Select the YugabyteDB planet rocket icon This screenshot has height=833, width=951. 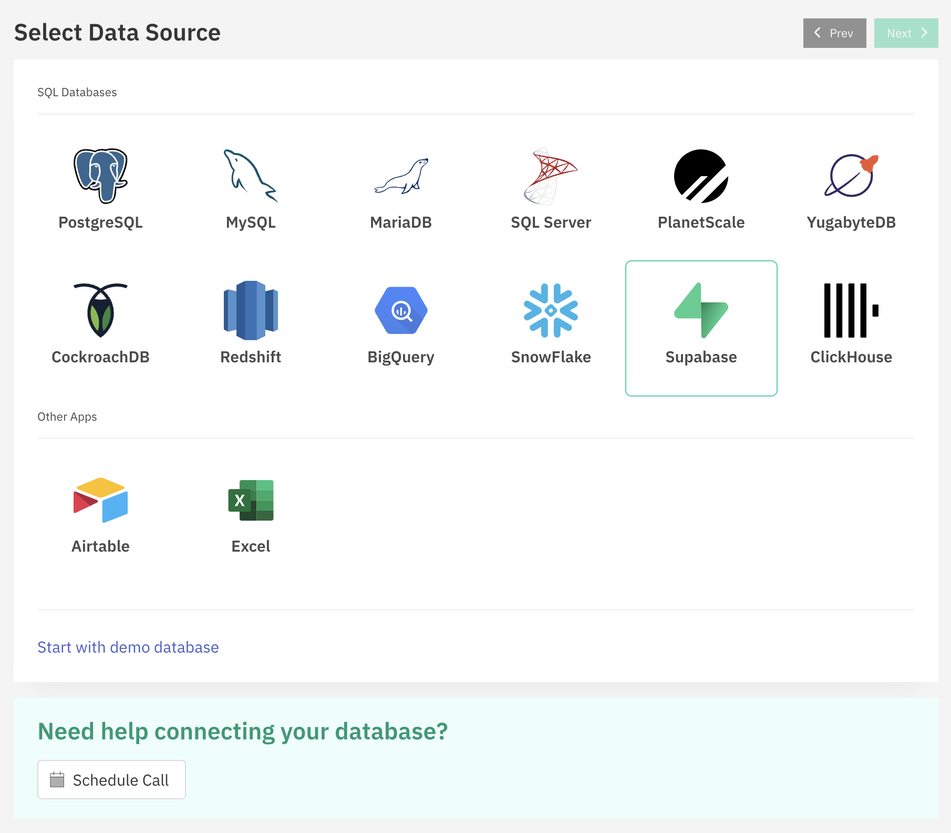[851, 176]
